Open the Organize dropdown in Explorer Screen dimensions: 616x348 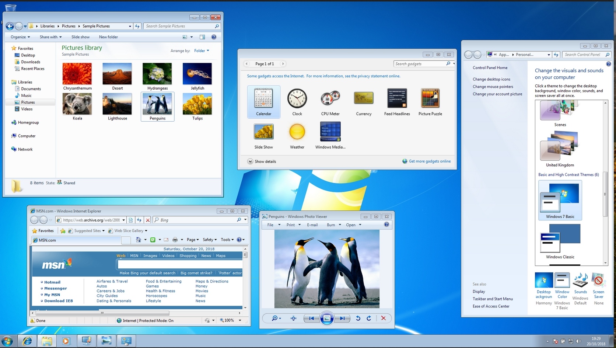(20, 37)
